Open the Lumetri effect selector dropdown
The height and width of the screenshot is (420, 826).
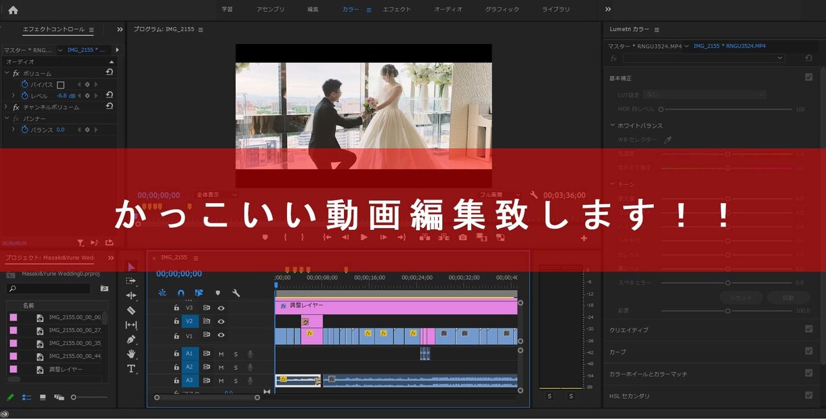pyautogui.click(x=704, y=58)
